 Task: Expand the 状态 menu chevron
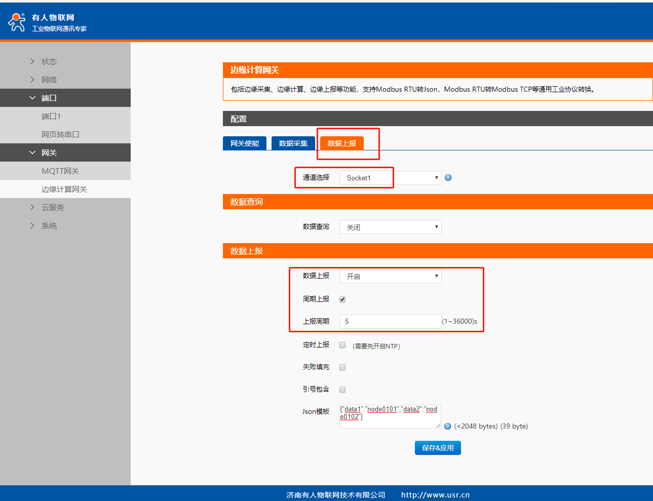click(x=32, y=61)
